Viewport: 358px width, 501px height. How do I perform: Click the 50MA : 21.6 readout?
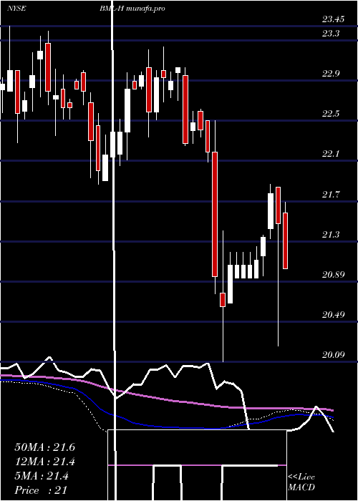coord(44,447)
